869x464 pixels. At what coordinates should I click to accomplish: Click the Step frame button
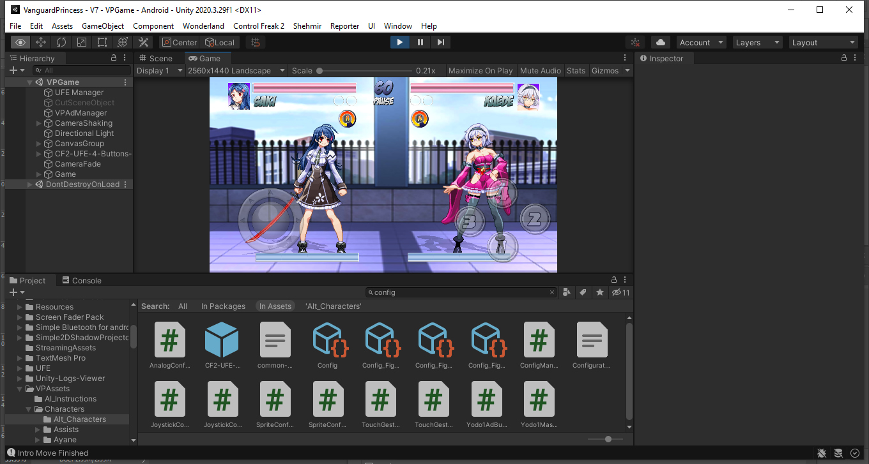click(440, 42)
